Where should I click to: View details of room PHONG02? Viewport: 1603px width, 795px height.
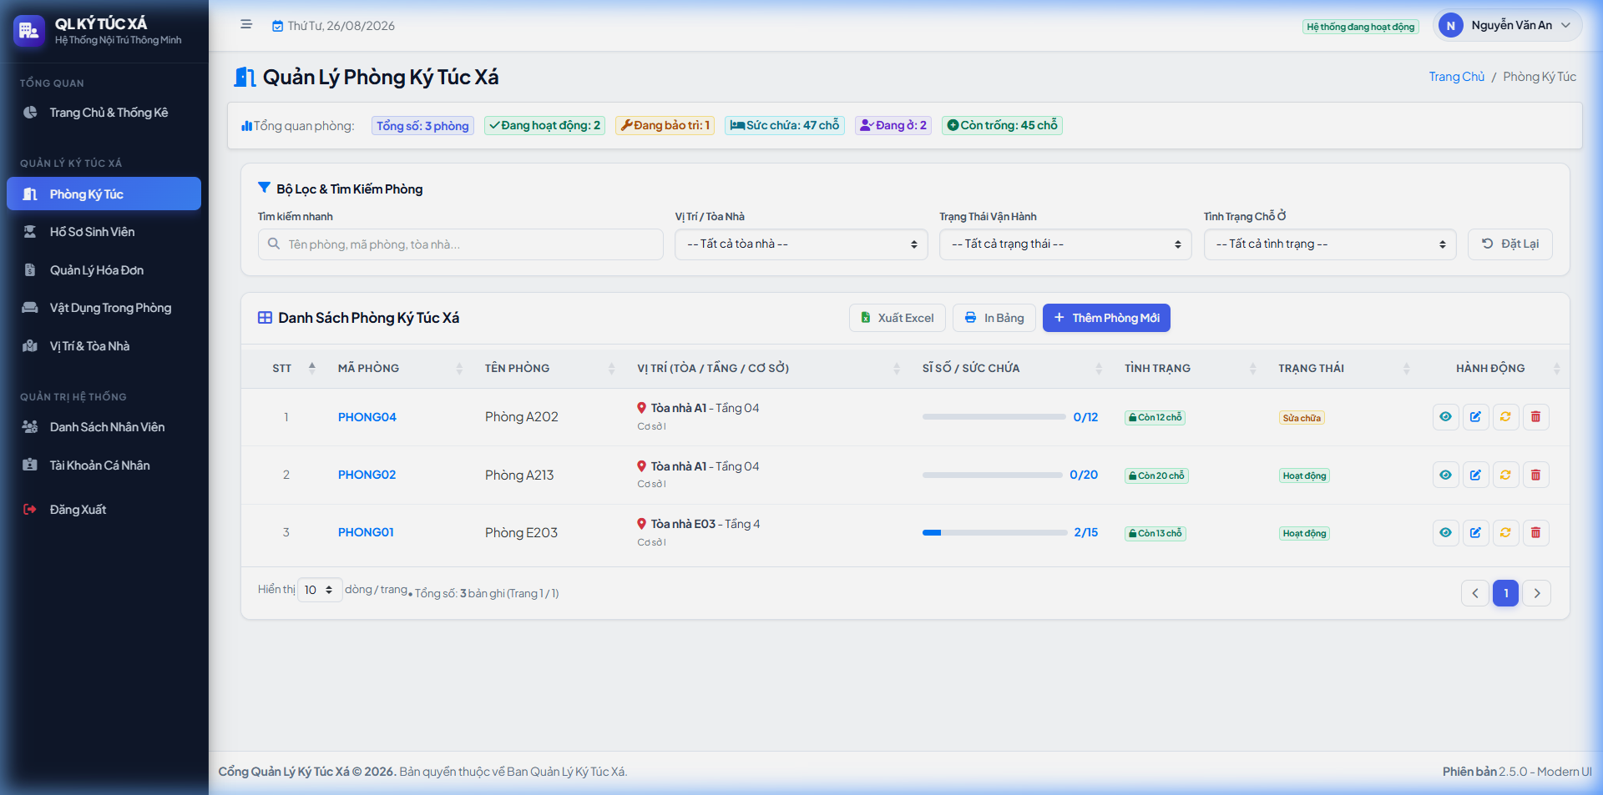click(1445, 475)
